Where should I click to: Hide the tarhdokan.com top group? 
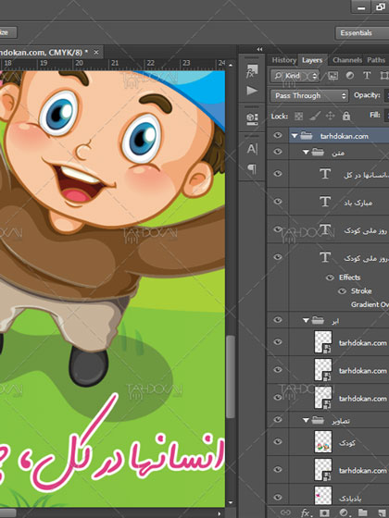[x=278, y=135]
